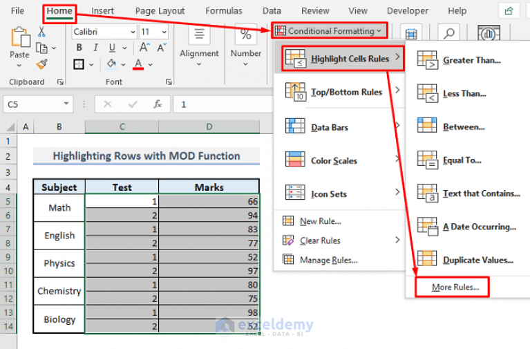Screen dimensions: 530x349
Task: Switch to the View tab
Action: tap(358, 11)
